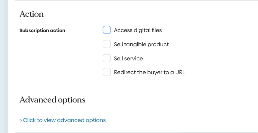Viewport: 258px width, 133px height.
Task: Click the words advanced options inside the blue link
Action: click(85, 120)
